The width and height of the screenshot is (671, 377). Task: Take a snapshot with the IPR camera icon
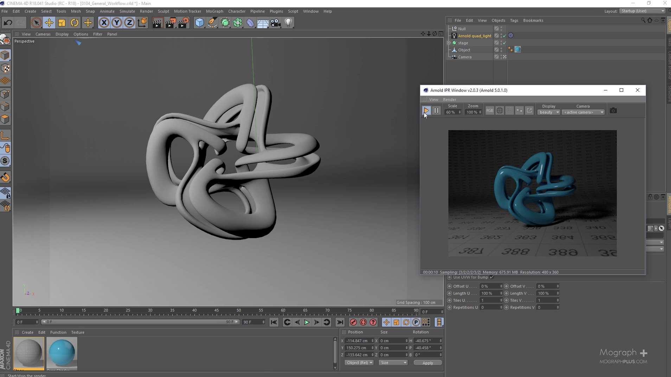coord(613,111)
